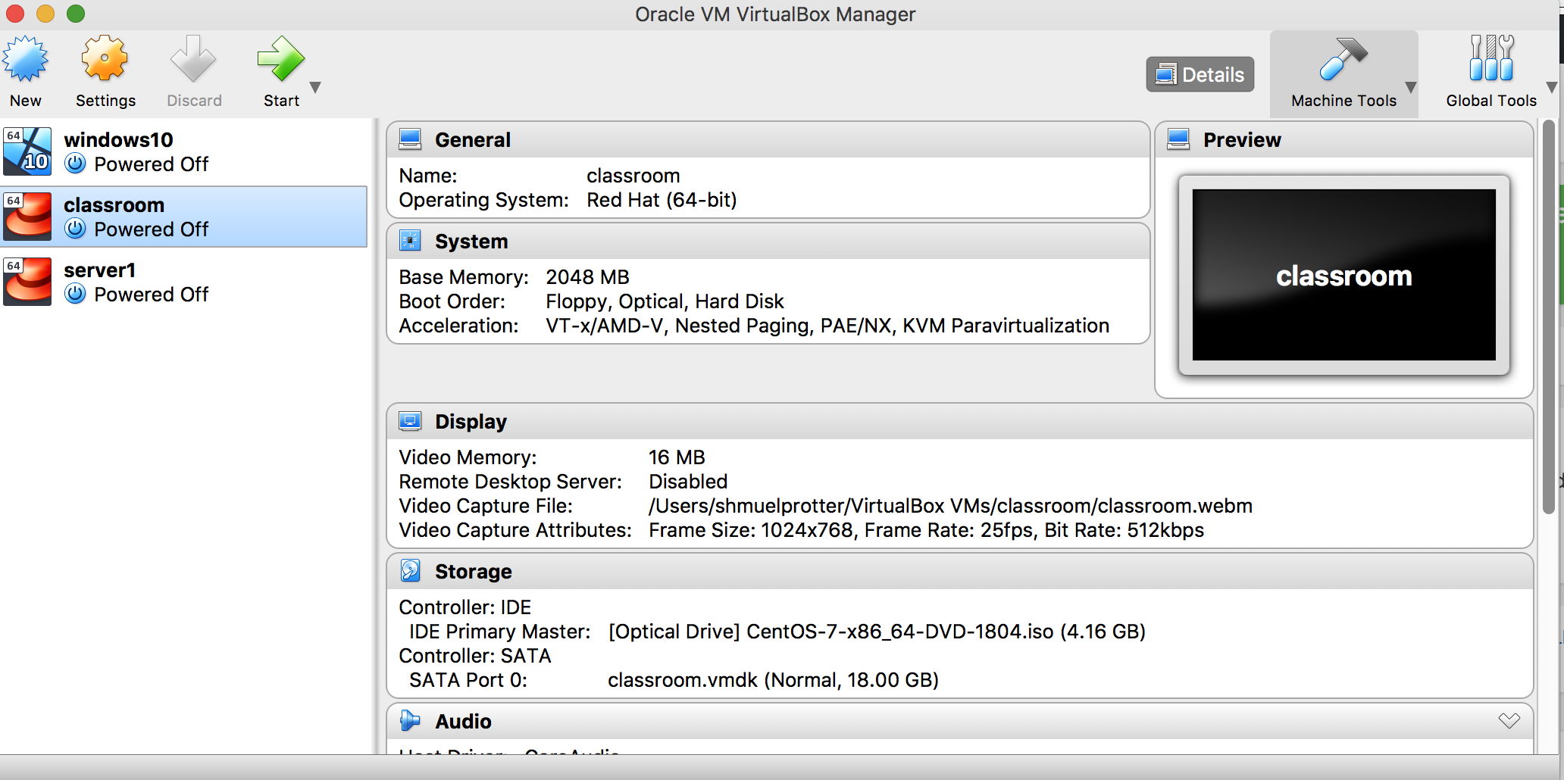1564x780 pixels.
Task: Click the CentOS-7 optical drive entry
Action: point(877,632)
